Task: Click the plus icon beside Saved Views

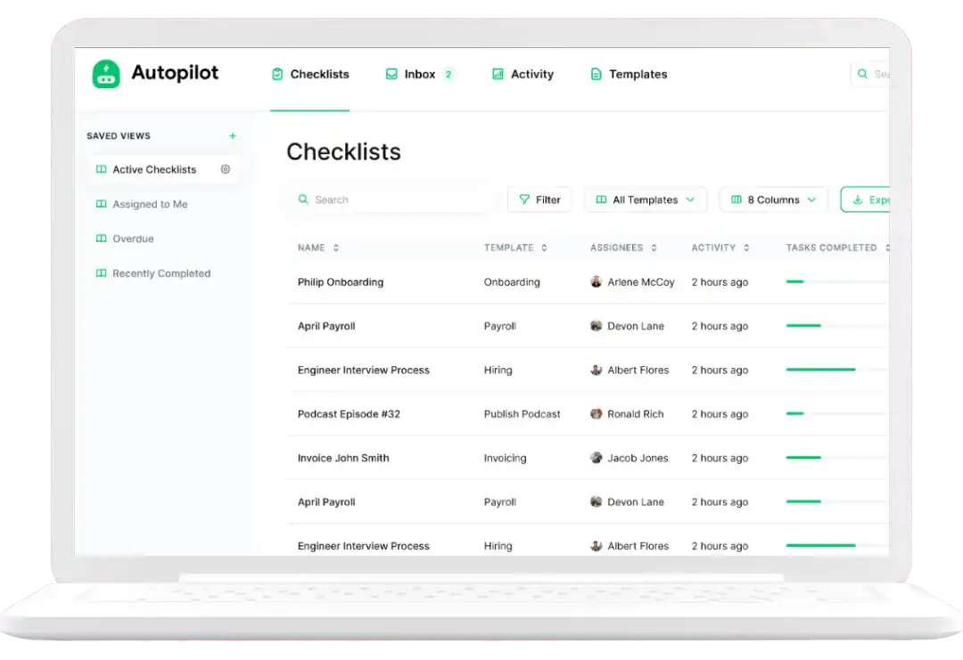Action: click(x=233, y=136)
